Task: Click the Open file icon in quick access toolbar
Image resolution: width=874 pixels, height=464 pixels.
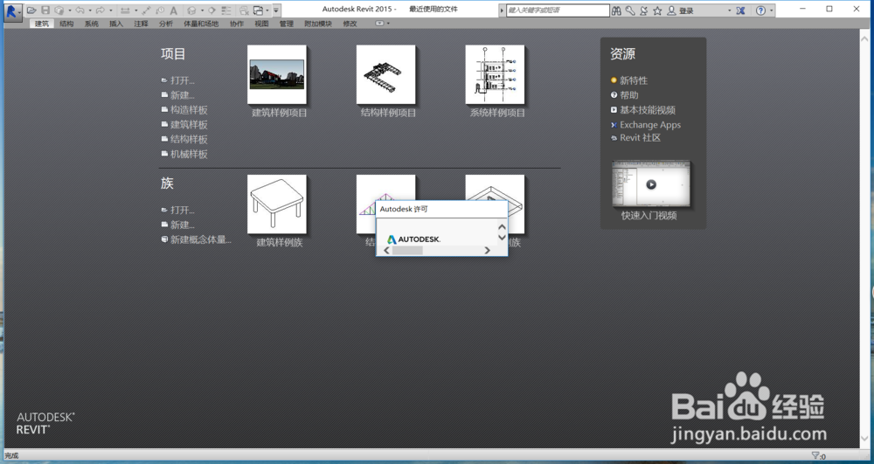Action: pyautogui.click(x=31, y=10)
